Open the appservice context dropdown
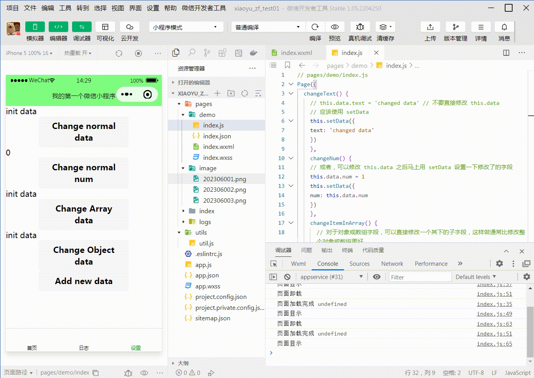Viewport: 534px width, 378px height. click(x=331, y=277)
